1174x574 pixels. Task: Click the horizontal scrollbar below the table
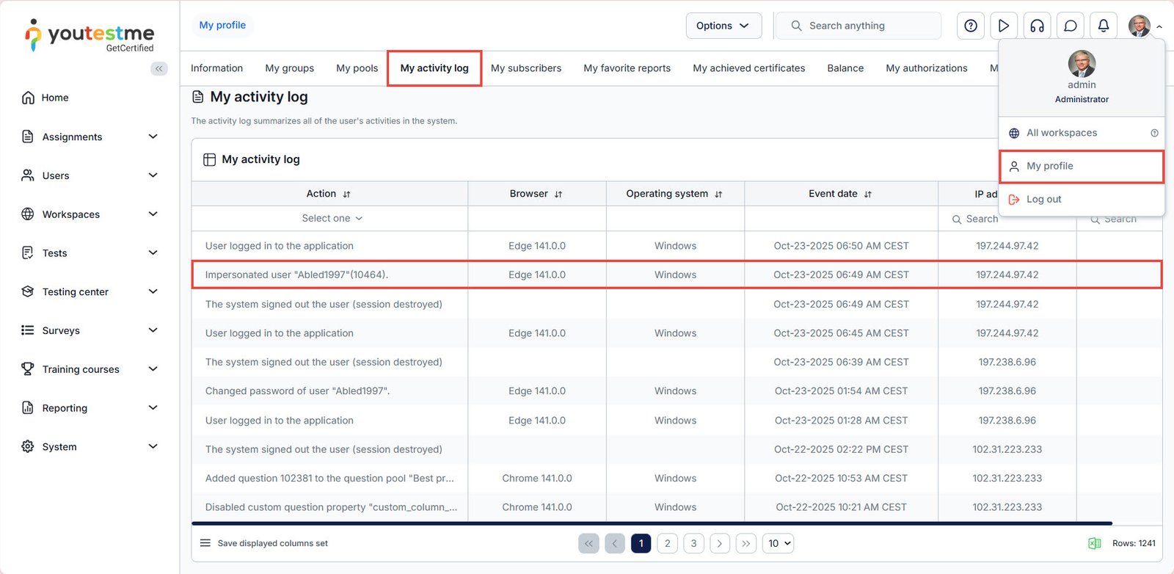[x=652, y=523]
